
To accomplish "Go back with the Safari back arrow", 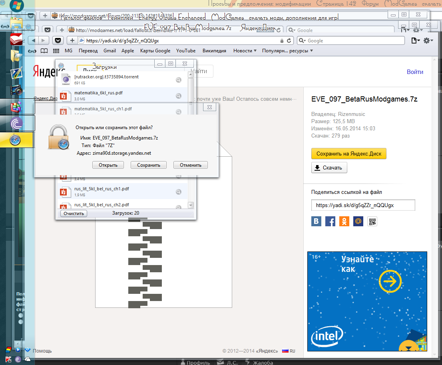I will (x=33, y=41).
